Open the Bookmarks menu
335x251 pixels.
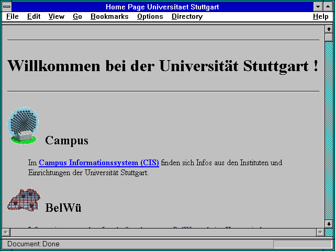[x=109, y=17]
